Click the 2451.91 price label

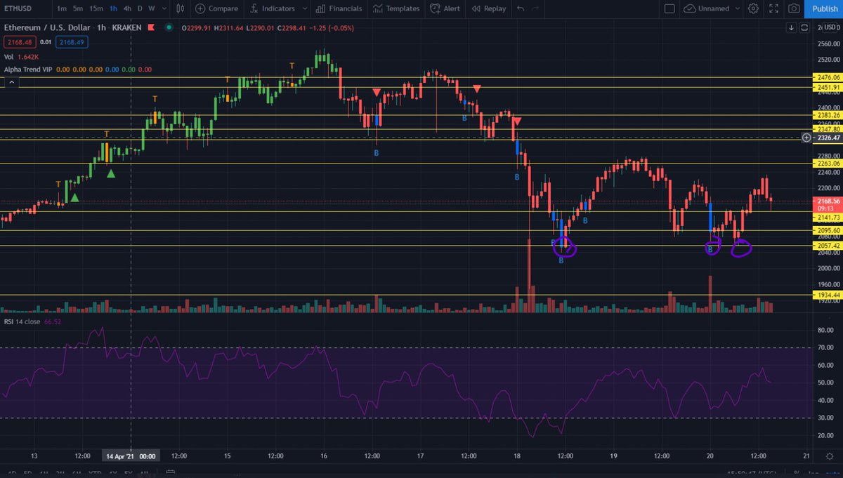point(828,87)
